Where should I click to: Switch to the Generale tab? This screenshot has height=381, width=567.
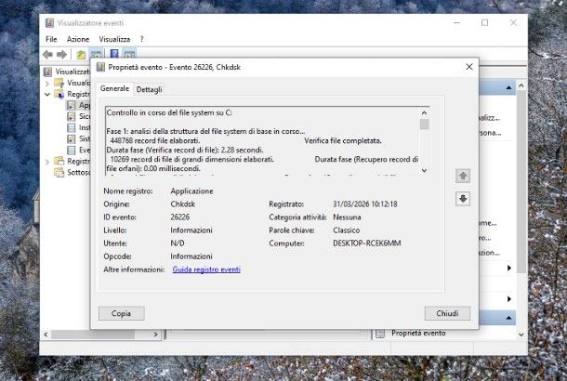coord(114,88)
